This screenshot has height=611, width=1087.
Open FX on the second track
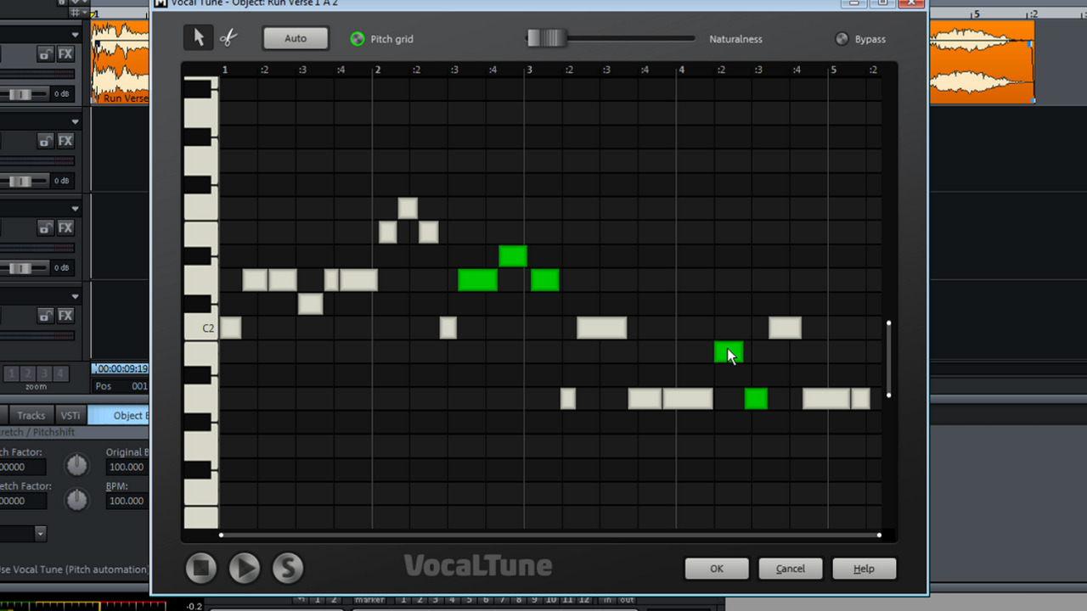(65, 141)
